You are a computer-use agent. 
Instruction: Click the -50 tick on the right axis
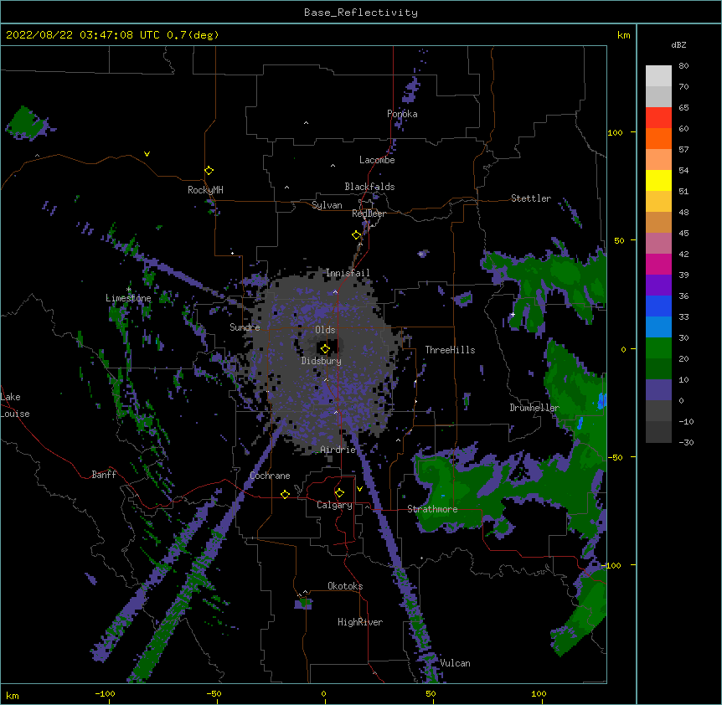[615, 457]
